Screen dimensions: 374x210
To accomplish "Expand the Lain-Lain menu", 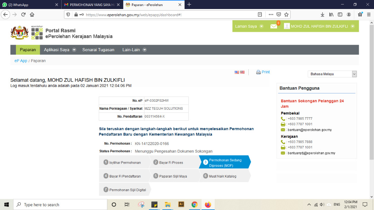I will pos(134,50).
